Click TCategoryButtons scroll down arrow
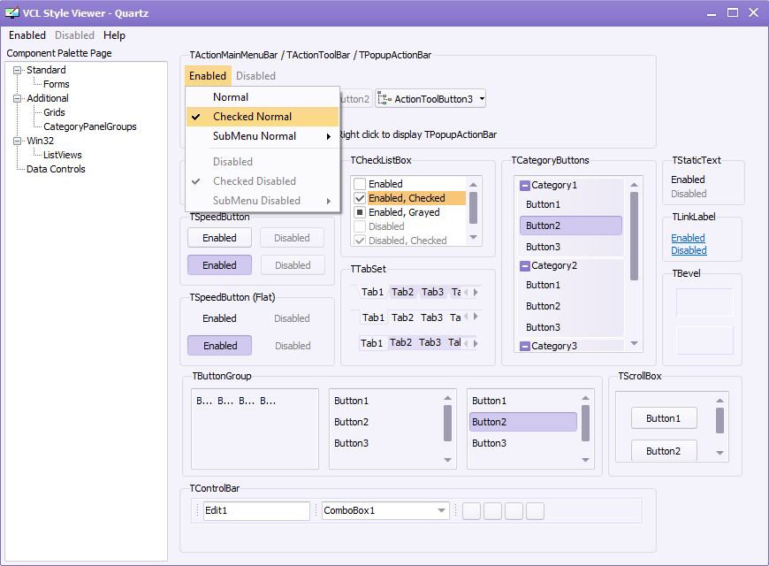 coord(634,343)
